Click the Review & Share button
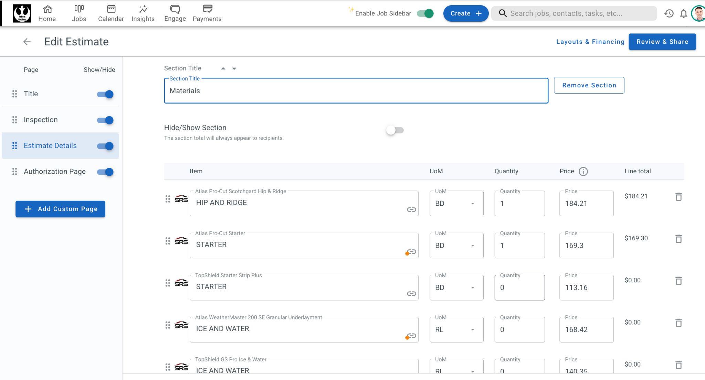705x380 pixels. coord(662,42)
